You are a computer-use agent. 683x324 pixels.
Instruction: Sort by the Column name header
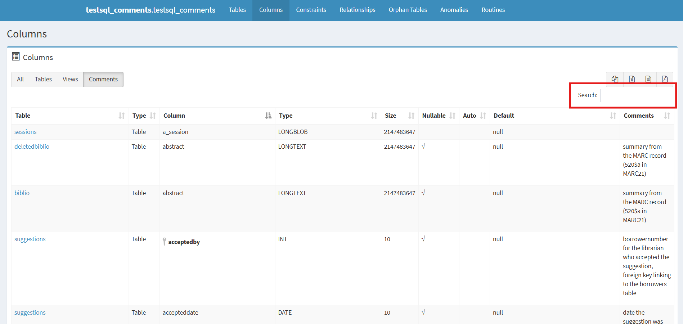(217, 116)
